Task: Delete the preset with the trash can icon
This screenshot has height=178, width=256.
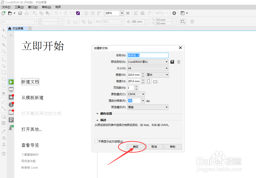Action: [x=179, y=62]
